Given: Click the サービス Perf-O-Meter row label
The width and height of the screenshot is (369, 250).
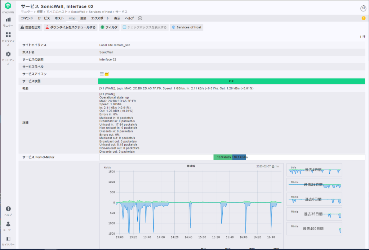Looking at the screenshot, I should coord(38,157).
